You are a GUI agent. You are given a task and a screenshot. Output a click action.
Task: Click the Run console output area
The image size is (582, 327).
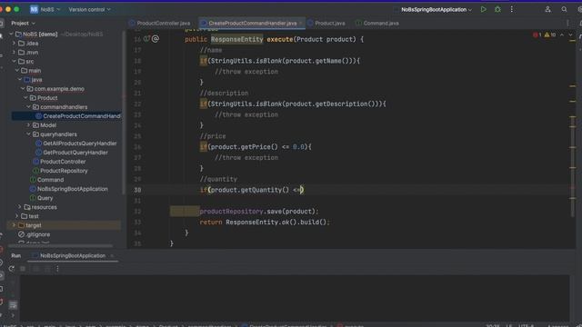pyautogui.click(x=295, y=297)
